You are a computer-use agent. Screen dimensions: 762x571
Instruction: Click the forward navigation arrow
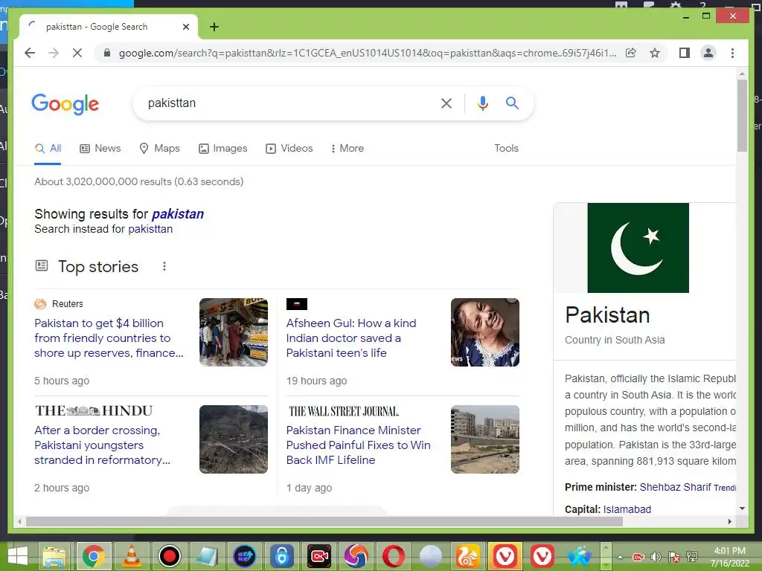(x=54, y=53)
